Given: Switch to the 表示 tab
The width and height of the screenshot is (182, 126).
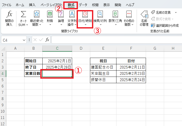Looking at the screenshot, I should click(x=106, y=5).
